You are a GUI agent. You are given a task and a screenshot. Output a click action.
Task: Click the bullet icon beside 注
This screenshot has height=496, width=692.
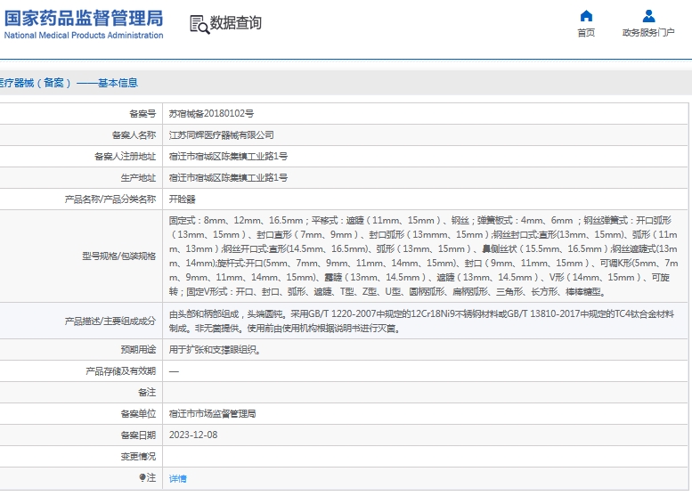tap(142, 477)
